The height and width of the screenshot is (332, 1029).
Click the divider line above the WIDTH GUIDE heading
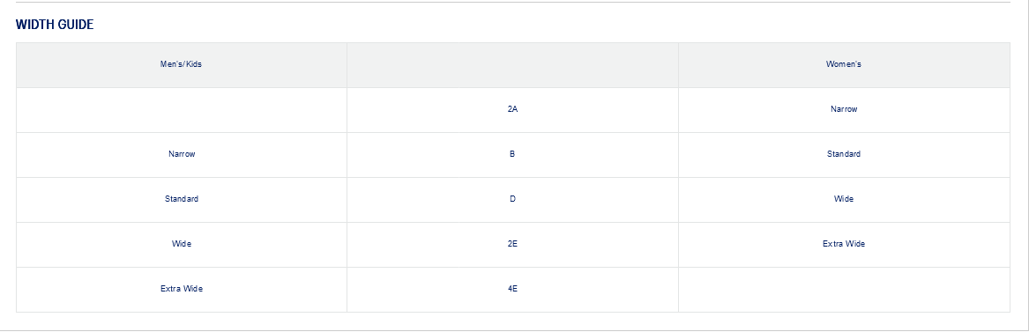click(513, 2)
